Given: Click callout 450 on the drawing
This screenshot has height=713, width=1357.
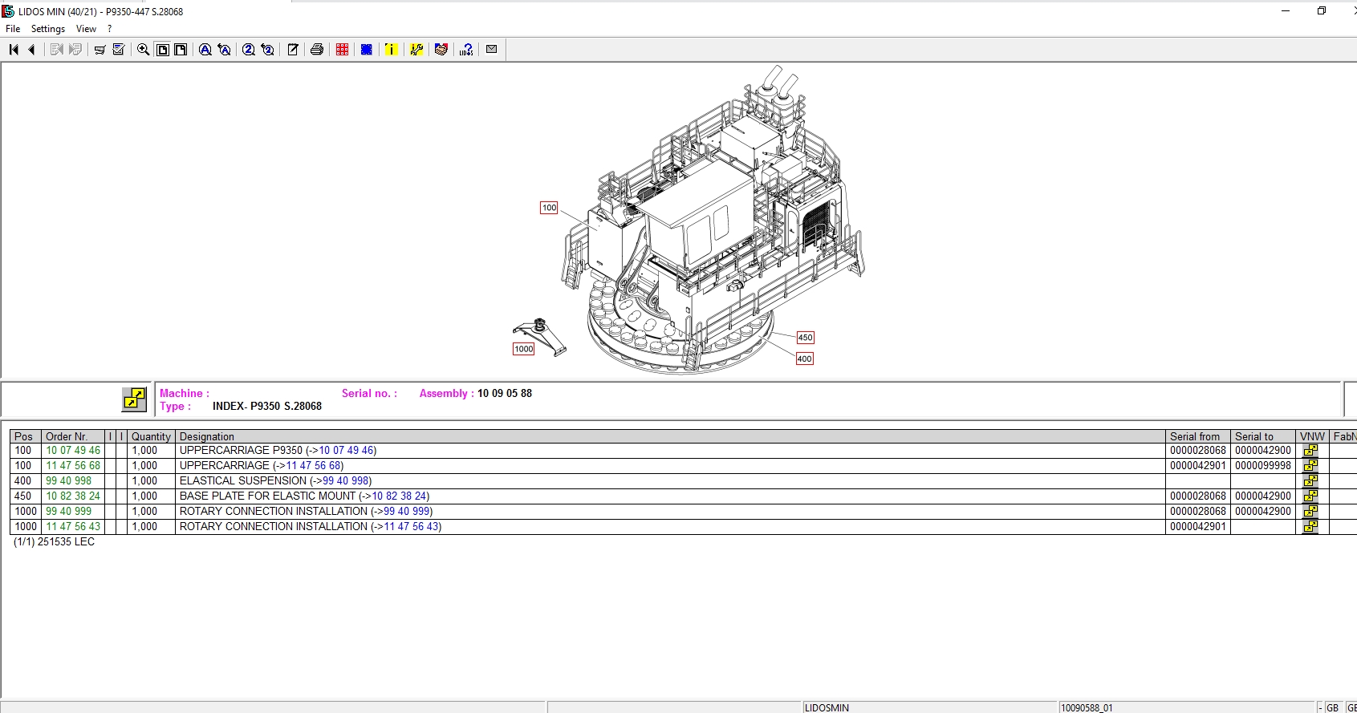Looking at the screenshot, I should pos(805,338).
